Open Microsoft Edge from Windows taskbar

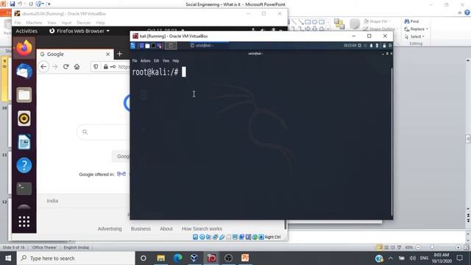coord(178,258)
